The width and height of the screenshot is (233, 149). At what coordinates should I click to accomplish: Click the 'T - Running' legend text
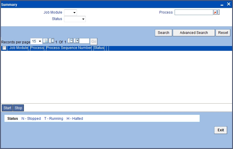54,119
